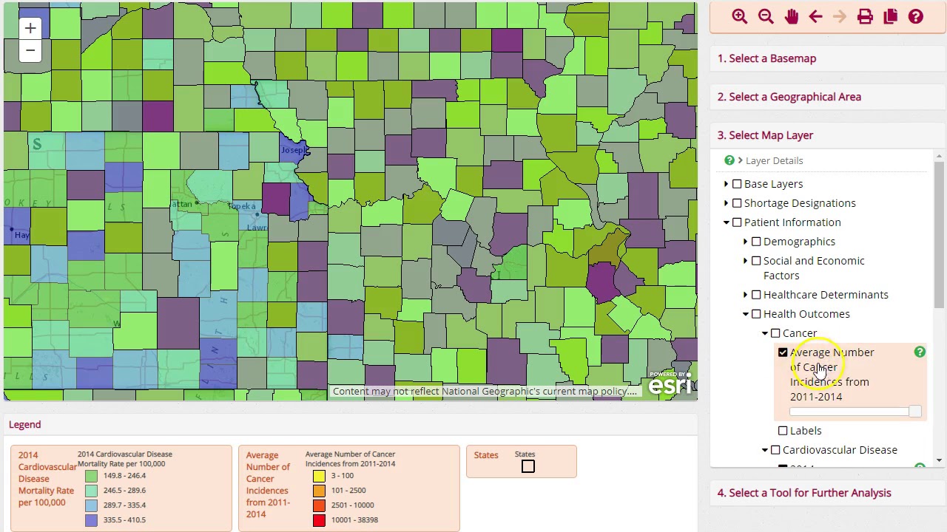This screenshot has height=532, width=947.
Task: Expand the Shortage Designations node
Action: pos(727,203)
